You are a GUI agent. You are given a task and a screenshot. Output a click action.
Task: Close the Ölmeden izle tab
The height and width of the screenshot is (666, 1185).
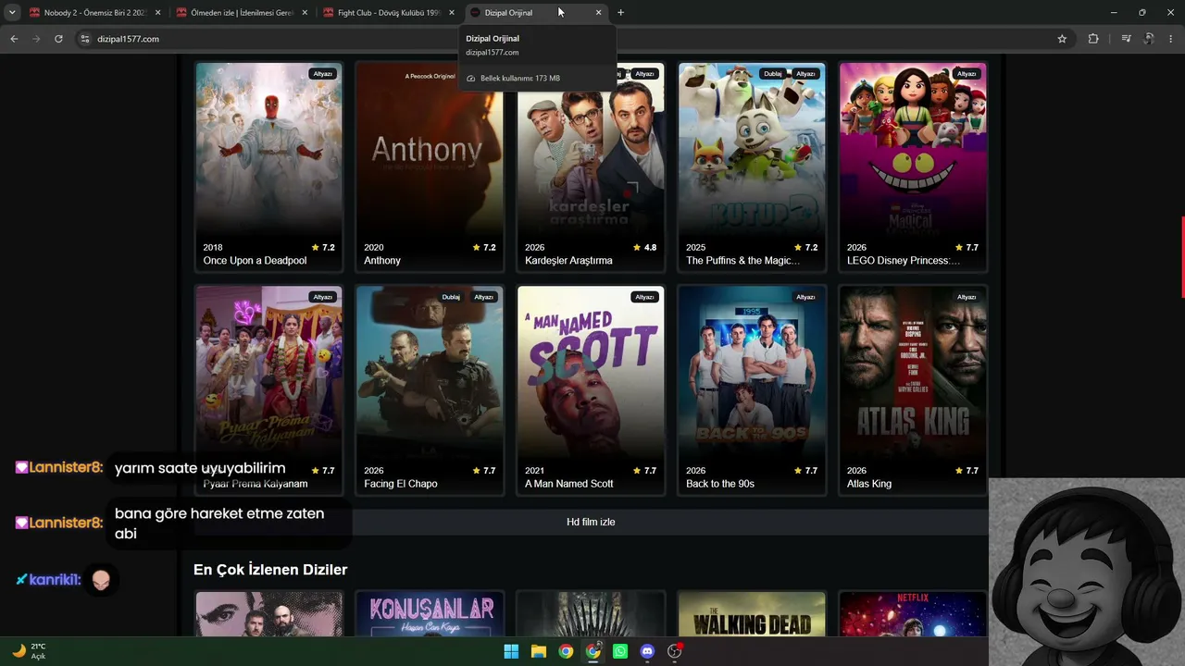(305, 13)
